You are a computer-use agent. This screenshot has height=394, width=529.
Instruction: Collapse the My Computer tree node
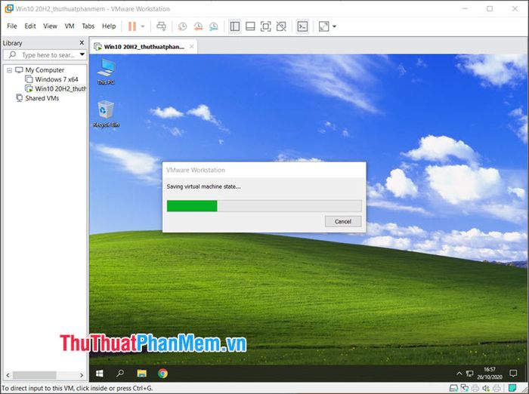(x=9, y=70)
